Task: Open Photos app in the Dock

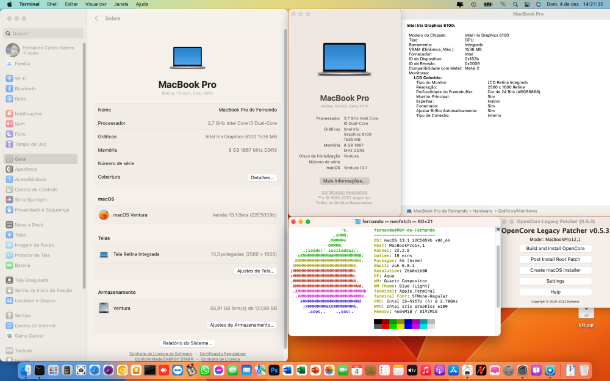Action: click(329, 370)
